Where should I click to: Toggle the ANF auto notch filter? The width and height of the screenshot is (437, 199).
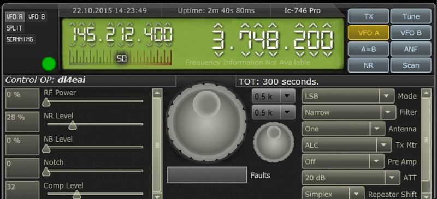411,49
